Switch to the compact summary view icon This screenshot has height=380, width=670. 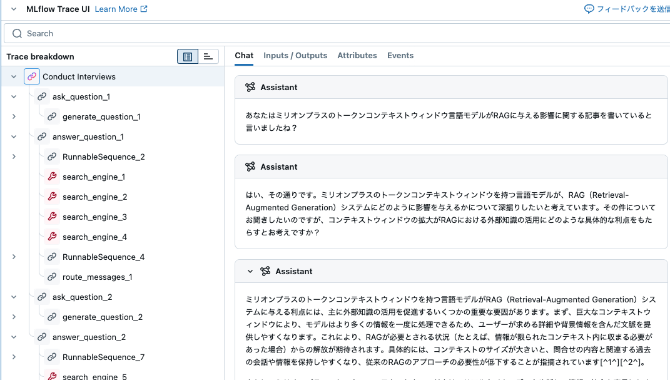click(x=207, y=56)
